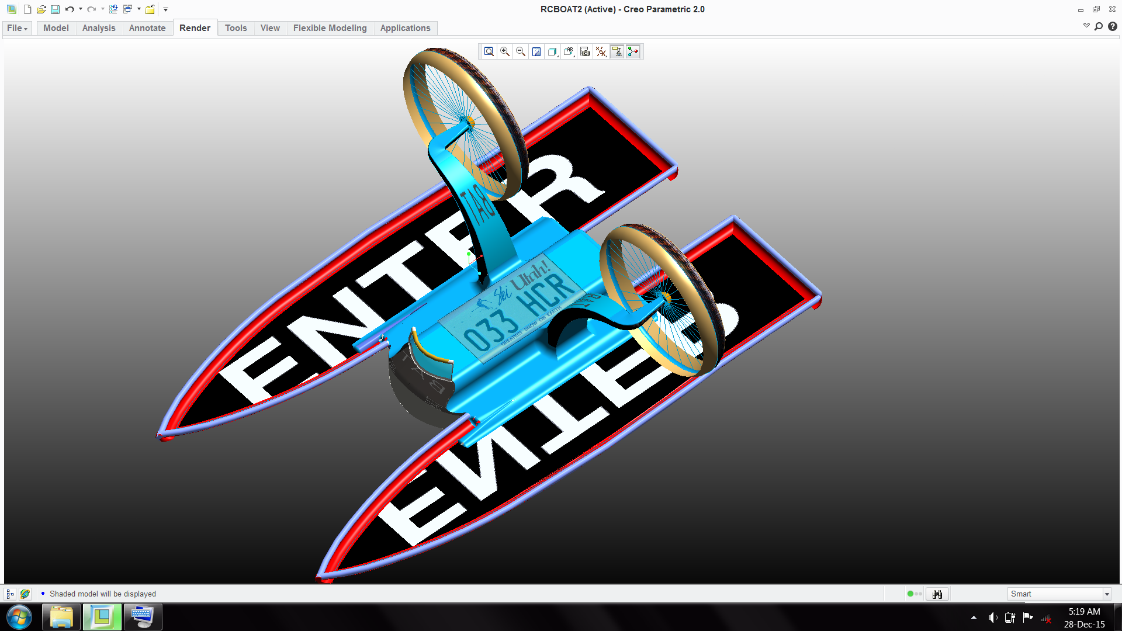This screenshot has height=631, width=1122.
Task: Show hidden system tray icons
Action: 974,618
